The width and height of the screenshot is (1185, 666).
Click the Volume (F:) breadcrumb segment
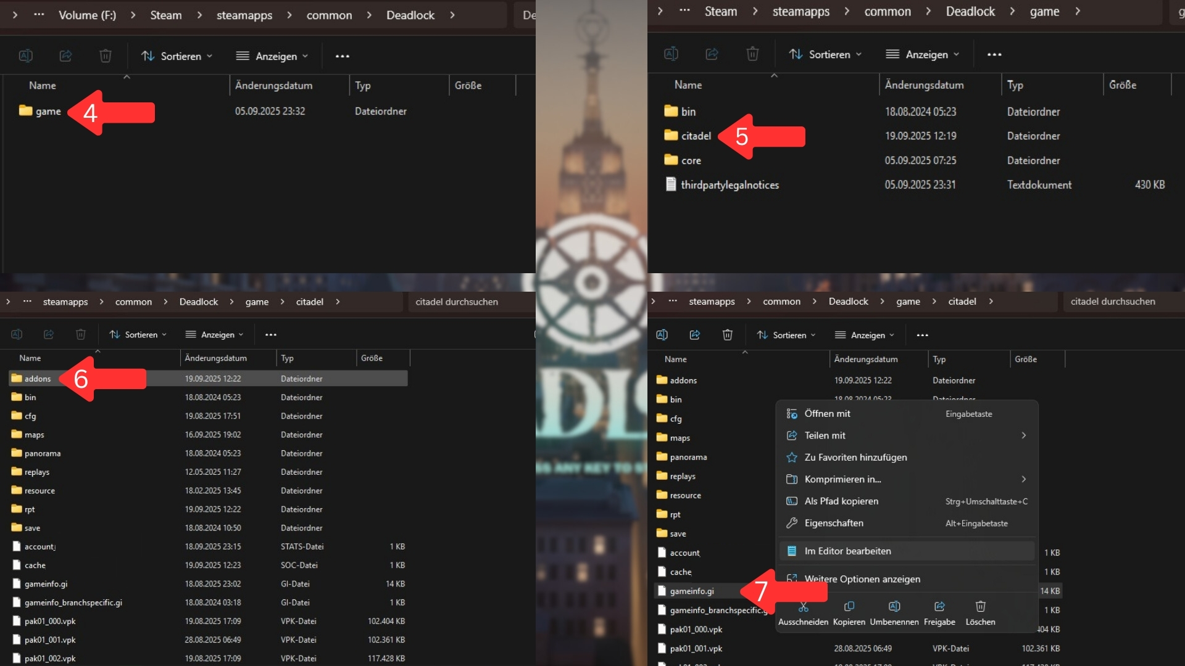87,15
